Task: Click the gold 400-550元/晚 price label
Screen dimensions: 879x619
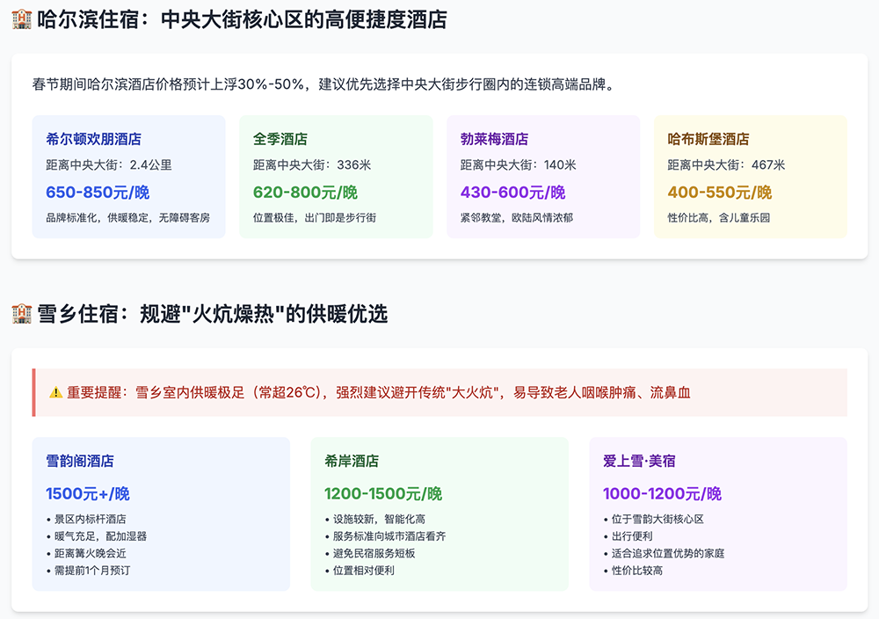Action: click(x=721, y=192)
